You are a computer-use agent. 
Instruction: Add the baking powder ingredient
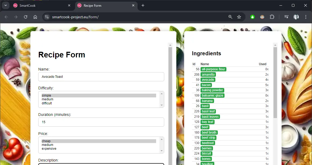point(212,90)
